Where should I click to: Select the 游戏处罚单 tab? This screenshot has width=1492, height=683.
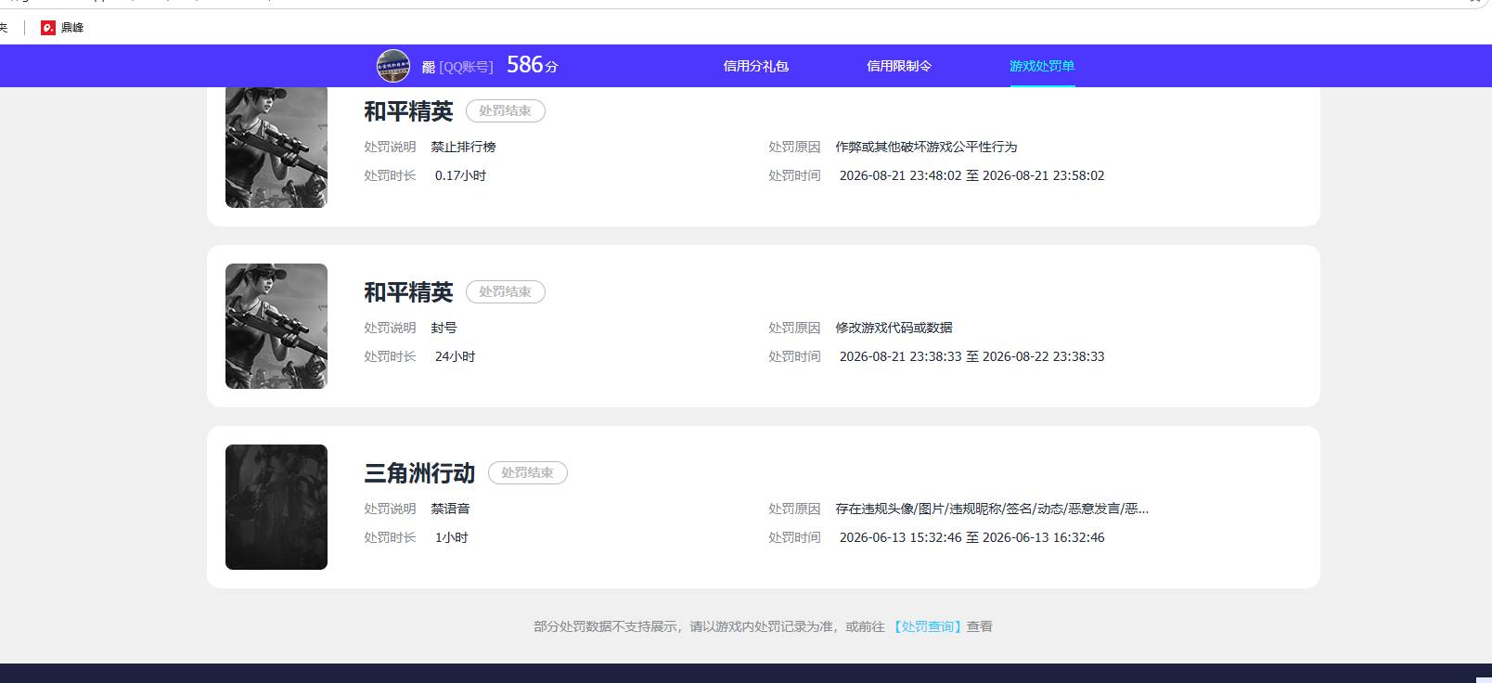point(1042,66)
